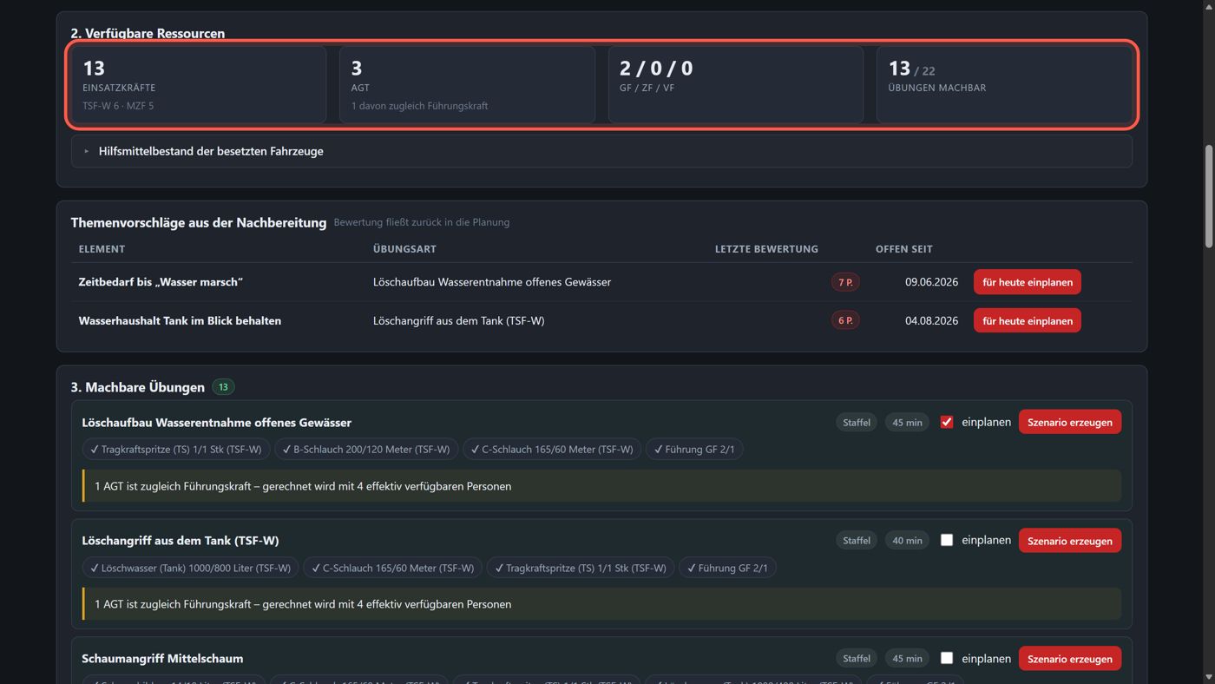Viewport: 1215px width, 684px height.
Task: Generate scenario for Schaumangriff Mittelschaum
Action: (1069, 658)
